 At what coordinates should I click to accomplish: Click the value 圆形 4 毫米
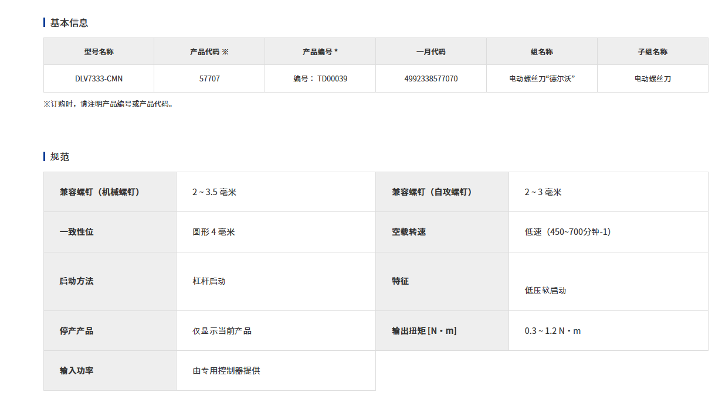coord(213,232)
